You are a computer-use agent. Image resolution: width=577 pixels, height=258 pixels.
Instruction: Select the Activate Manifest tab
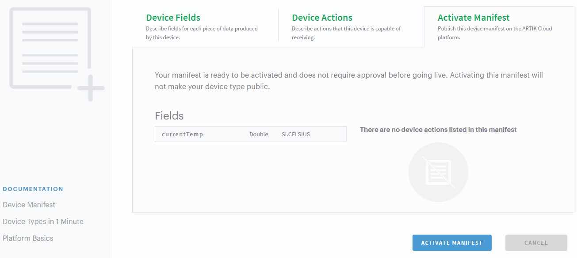coord(474,18)
